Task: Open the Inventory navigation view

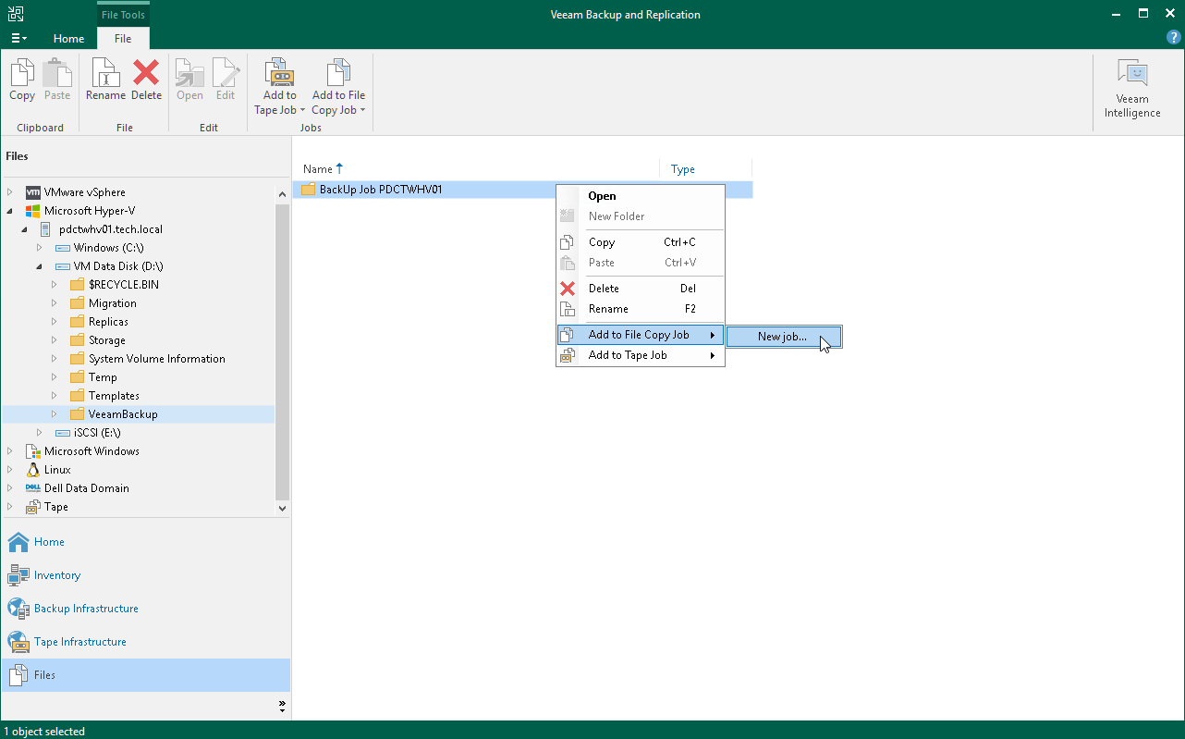Action: point(145,575)
